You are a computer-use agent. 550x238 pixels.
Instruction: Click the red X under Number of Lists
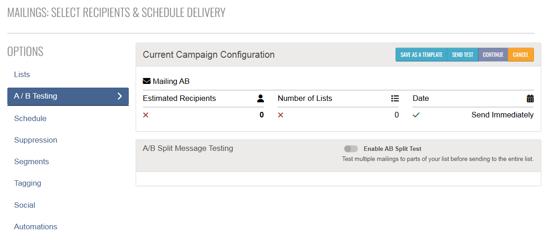pos(280,115)
